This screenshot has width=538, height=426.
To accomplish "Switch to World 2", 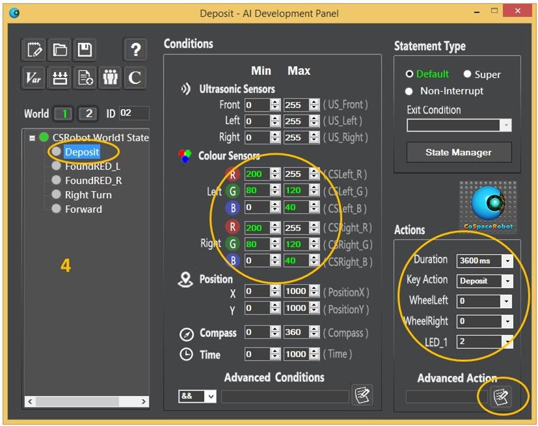I will pos(88,114).
